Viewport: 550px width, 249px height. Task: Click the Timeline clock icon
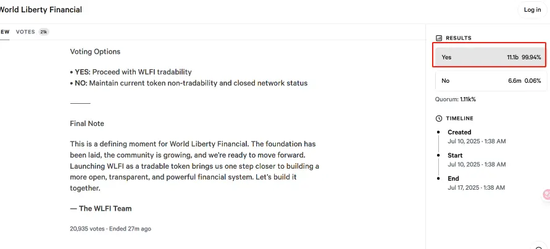[439, 118]
